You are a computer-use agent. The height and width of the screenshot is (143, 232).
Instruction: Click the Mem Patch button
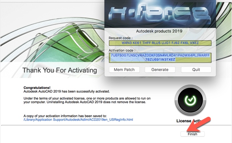point(124,69)
